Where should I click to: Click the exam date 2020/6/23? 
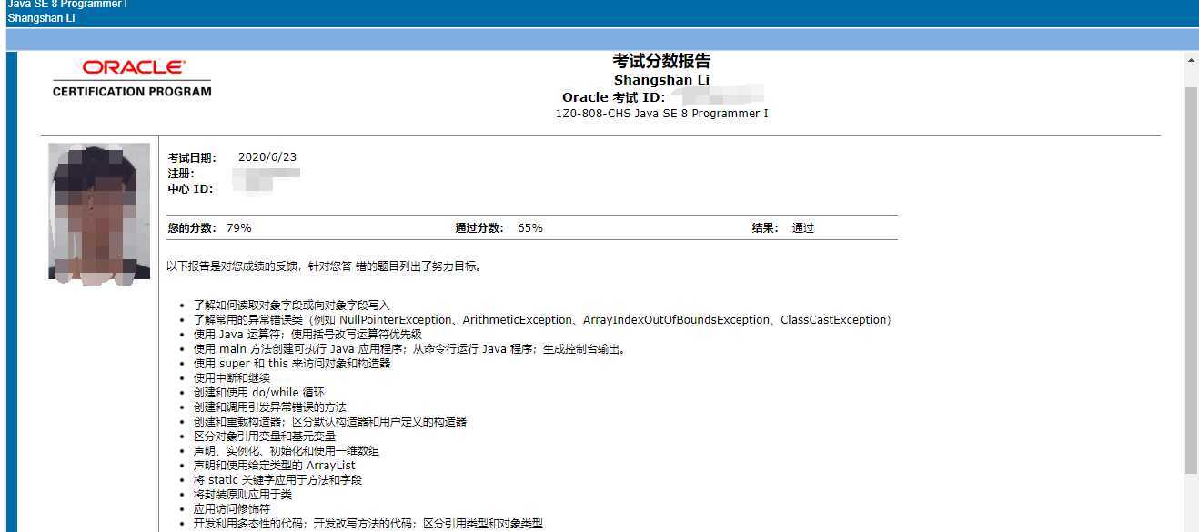coord(267,157)
